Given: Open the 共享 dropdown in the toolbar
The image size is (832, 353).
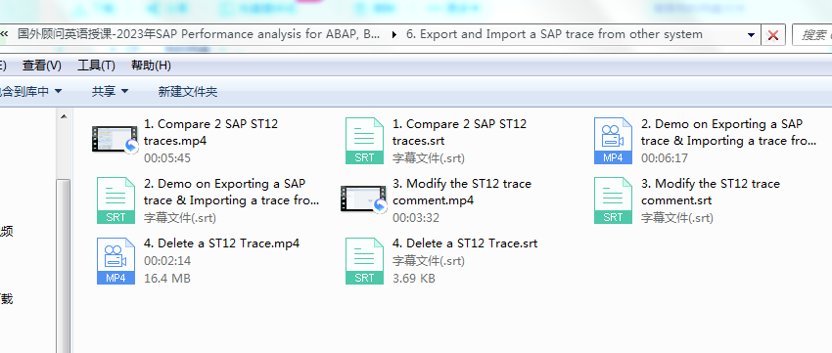Looking at the screenshot, I should tap(110, 92).
